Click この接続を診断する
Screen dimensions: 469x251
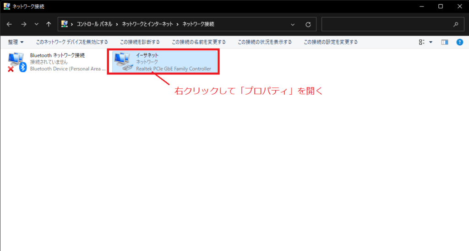[140, 42]
